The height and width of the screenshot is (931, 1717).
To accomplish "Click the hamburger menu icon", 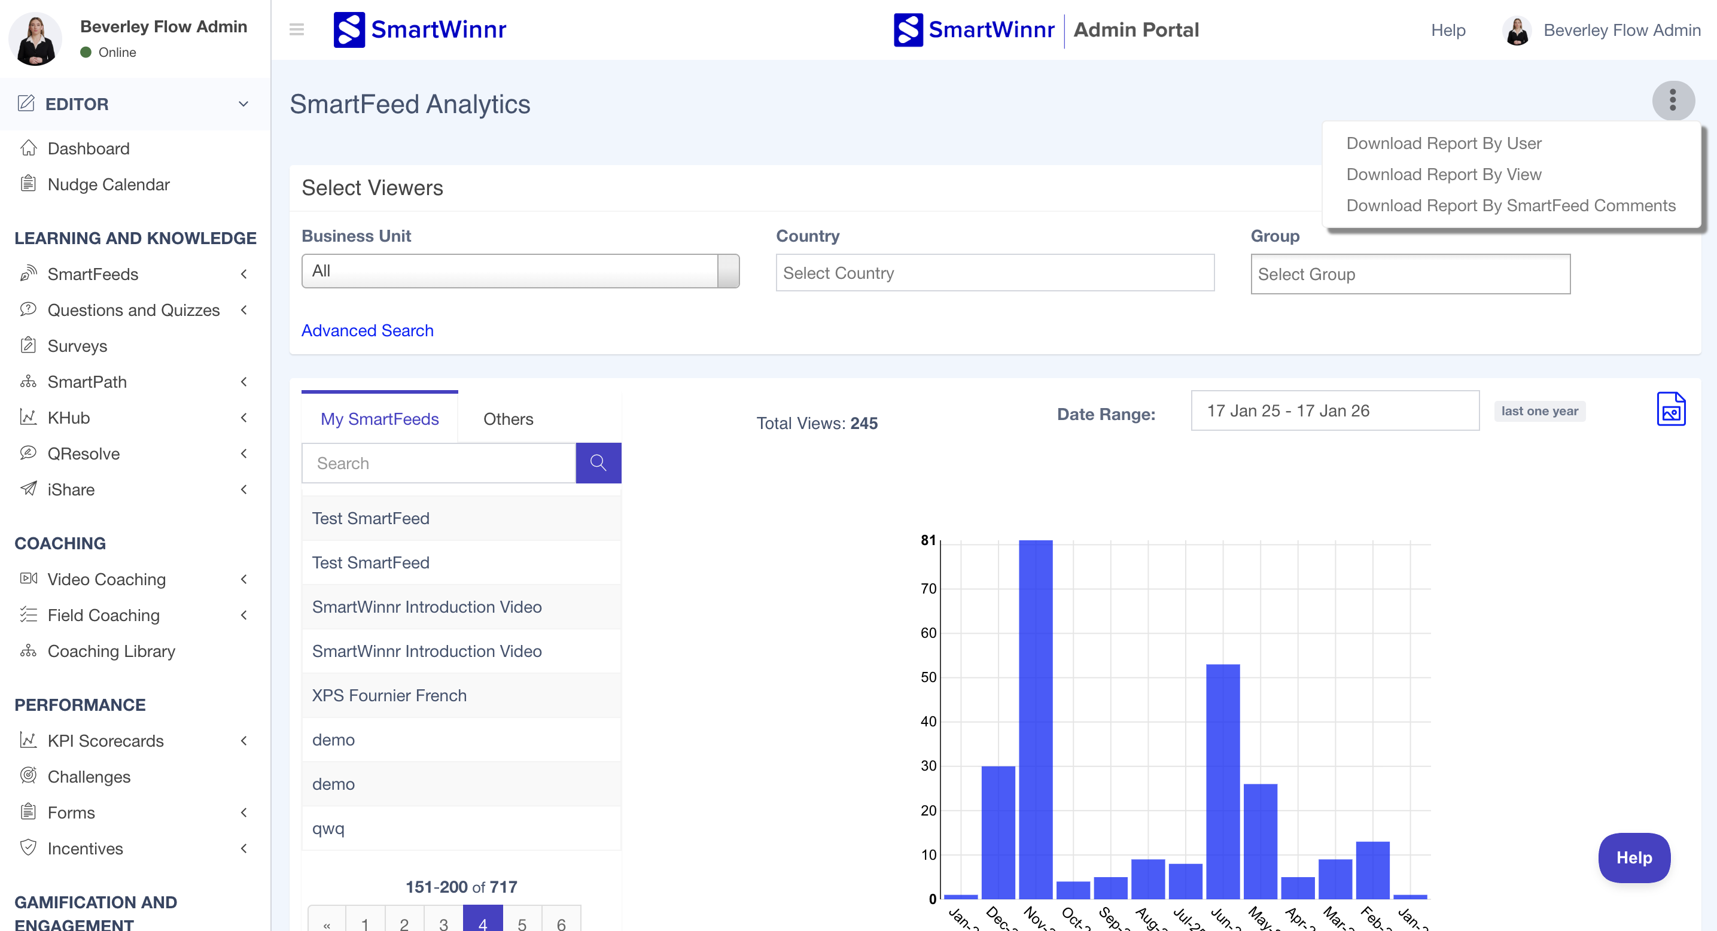I will 297,29.
